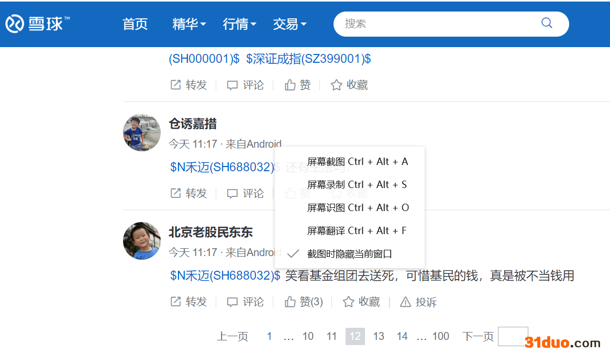Image resolution: width=610 pixels, height=354 pixels.
Task: Favorite 北京老股民东东's post via star icon
Action: [348, 302]
